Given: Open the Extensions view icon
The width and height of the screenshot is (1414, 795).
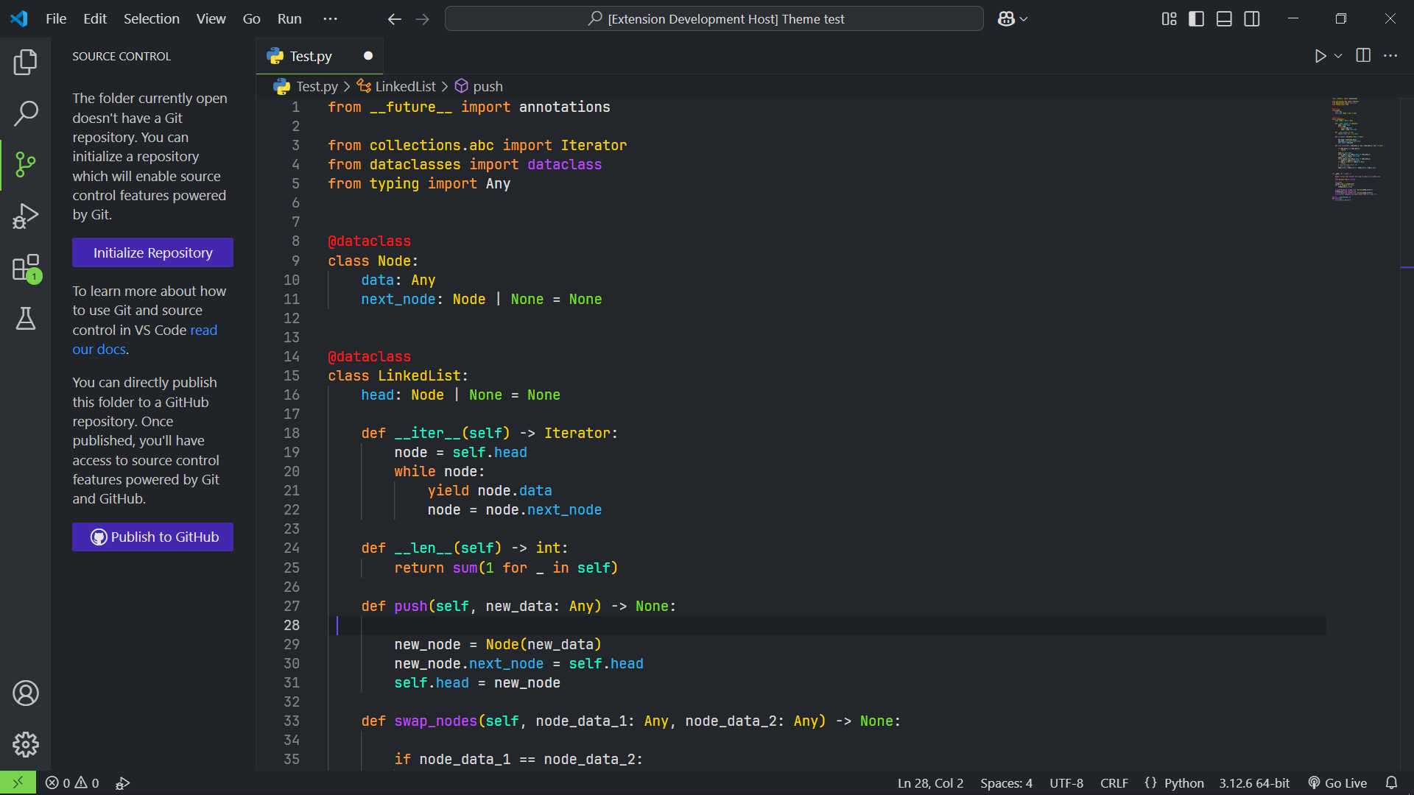Looking at the screenshot, I should pos(26,268).
